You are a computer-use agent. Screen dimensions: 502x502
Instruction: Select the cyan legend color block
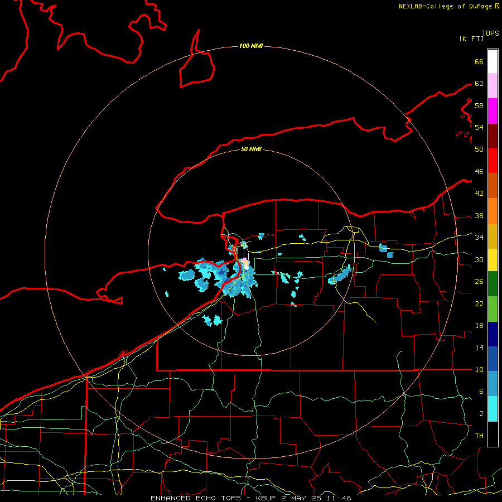pyautogui.click(x=493, y=409)
